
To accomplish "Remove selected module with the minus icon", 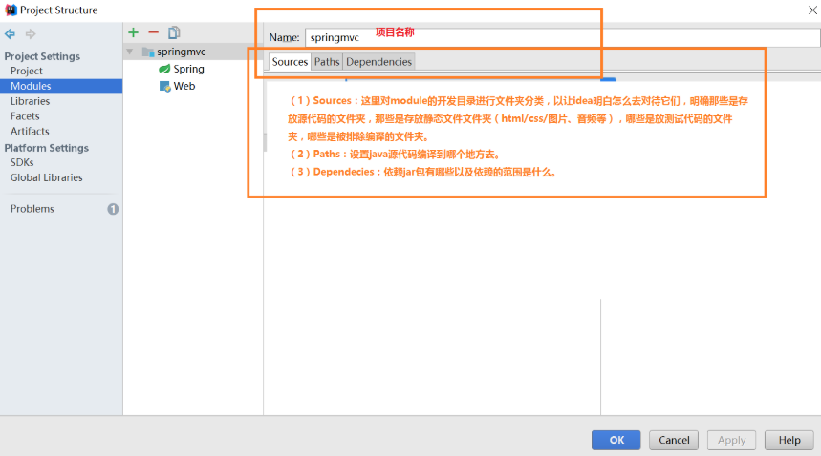I will coord(154,32).
